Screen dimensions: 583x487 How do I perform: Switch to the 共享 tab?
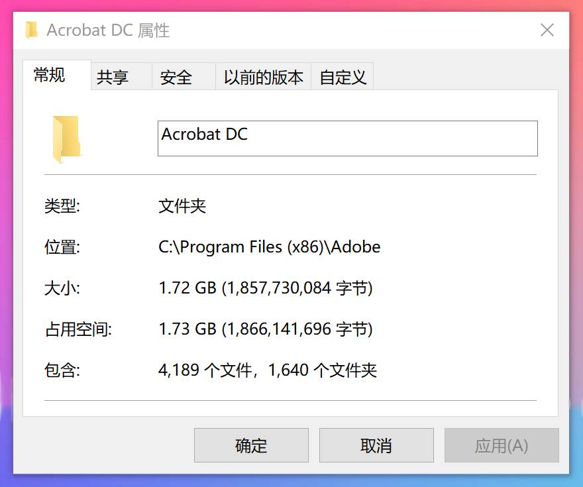click(115, 76)
